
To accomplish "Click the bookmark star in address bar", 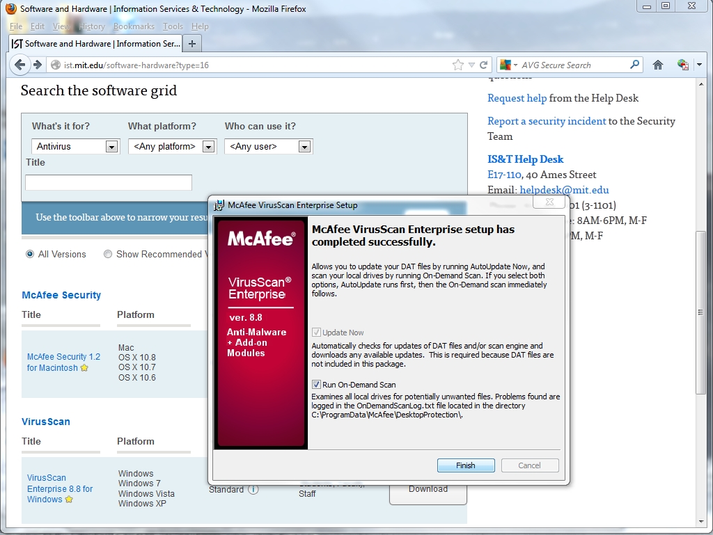I will tap(457, 65).
